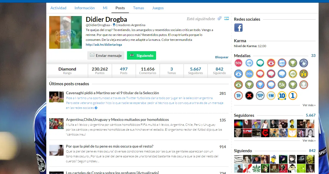Click the number 10 ribbon medal
329x174 pixels.
click(x=282, y=96)
